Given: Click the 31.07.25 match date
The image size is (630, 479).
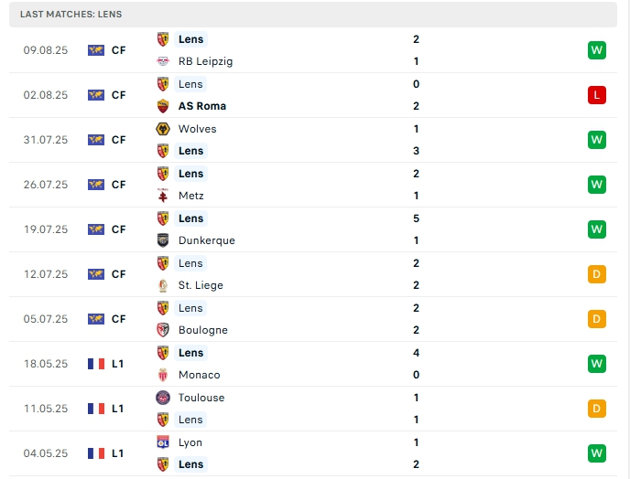Looking at the screenshot, I should pyautogui.click(x=46, y=140).
